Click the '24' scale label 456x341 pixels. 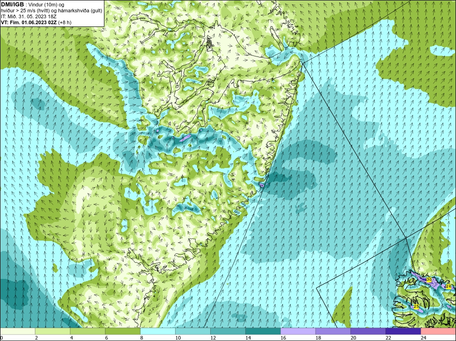[424, 338]
